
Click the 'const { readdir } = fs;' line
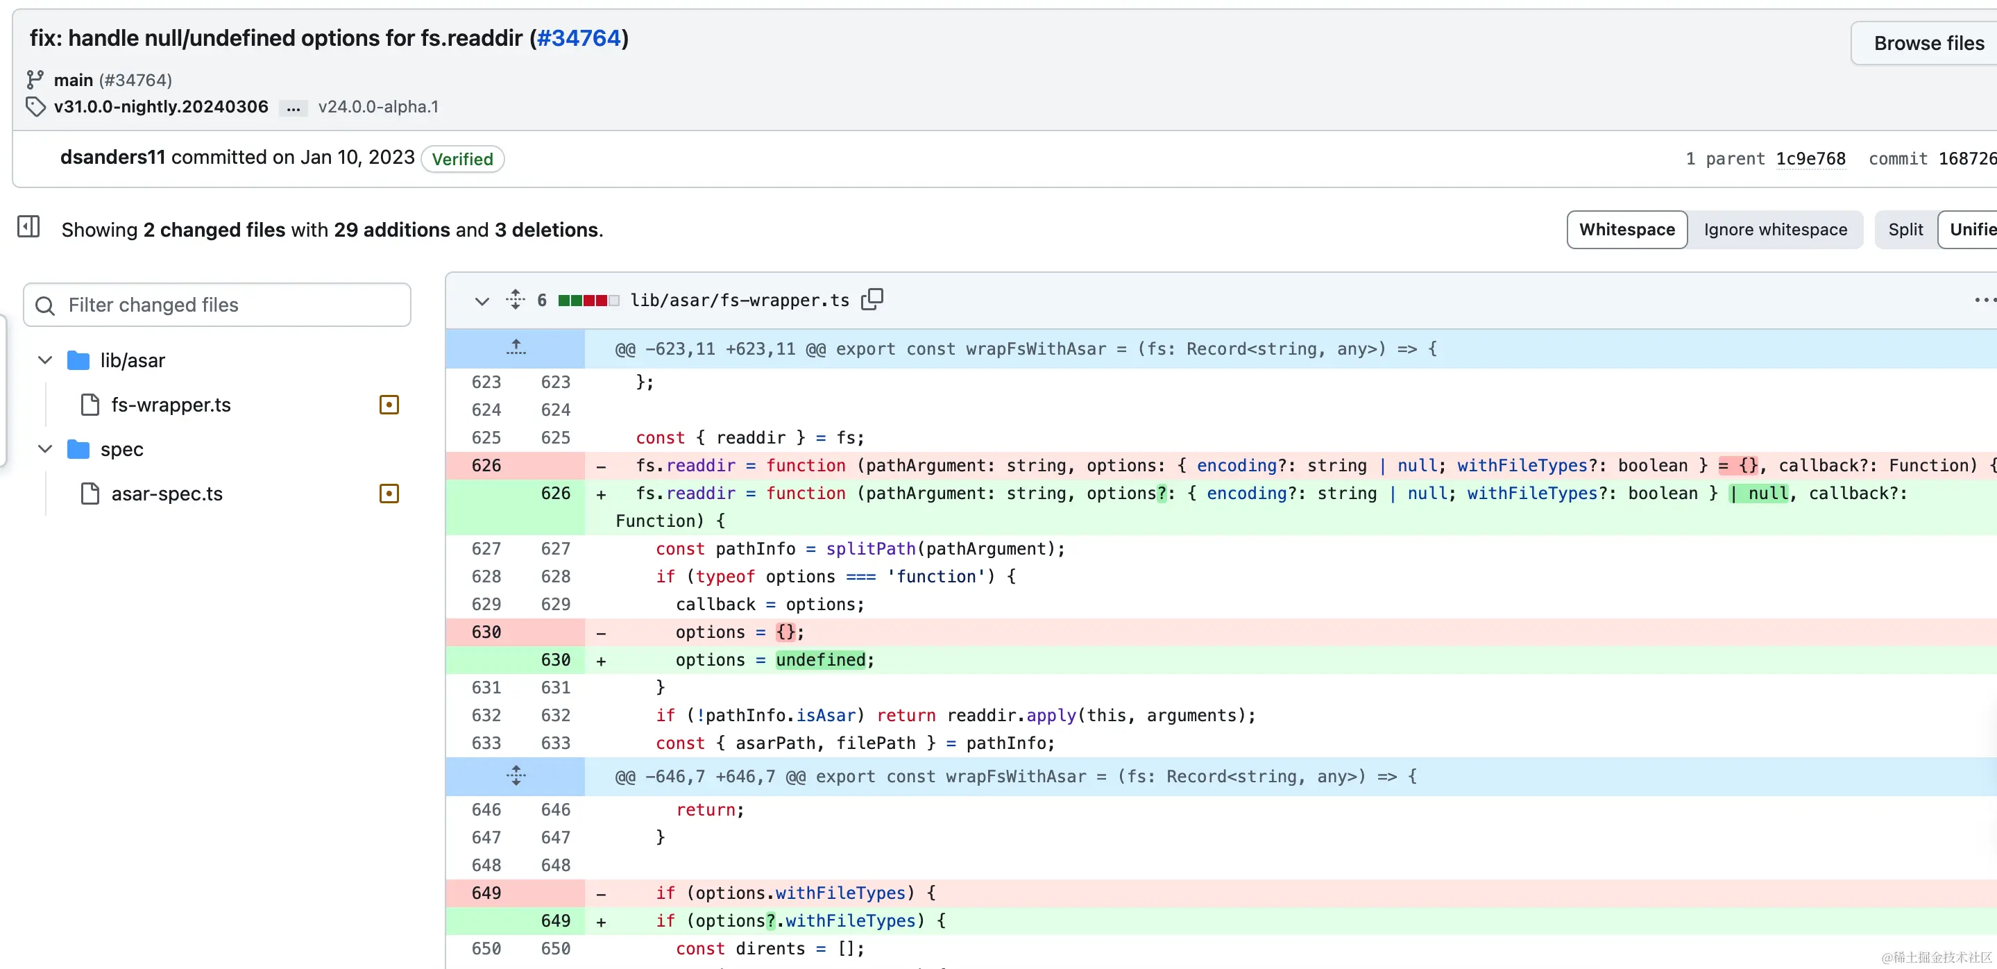749,438
